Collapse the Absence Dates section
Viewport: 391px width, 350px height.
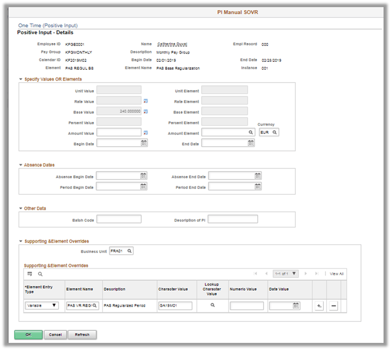pos(20,165)
